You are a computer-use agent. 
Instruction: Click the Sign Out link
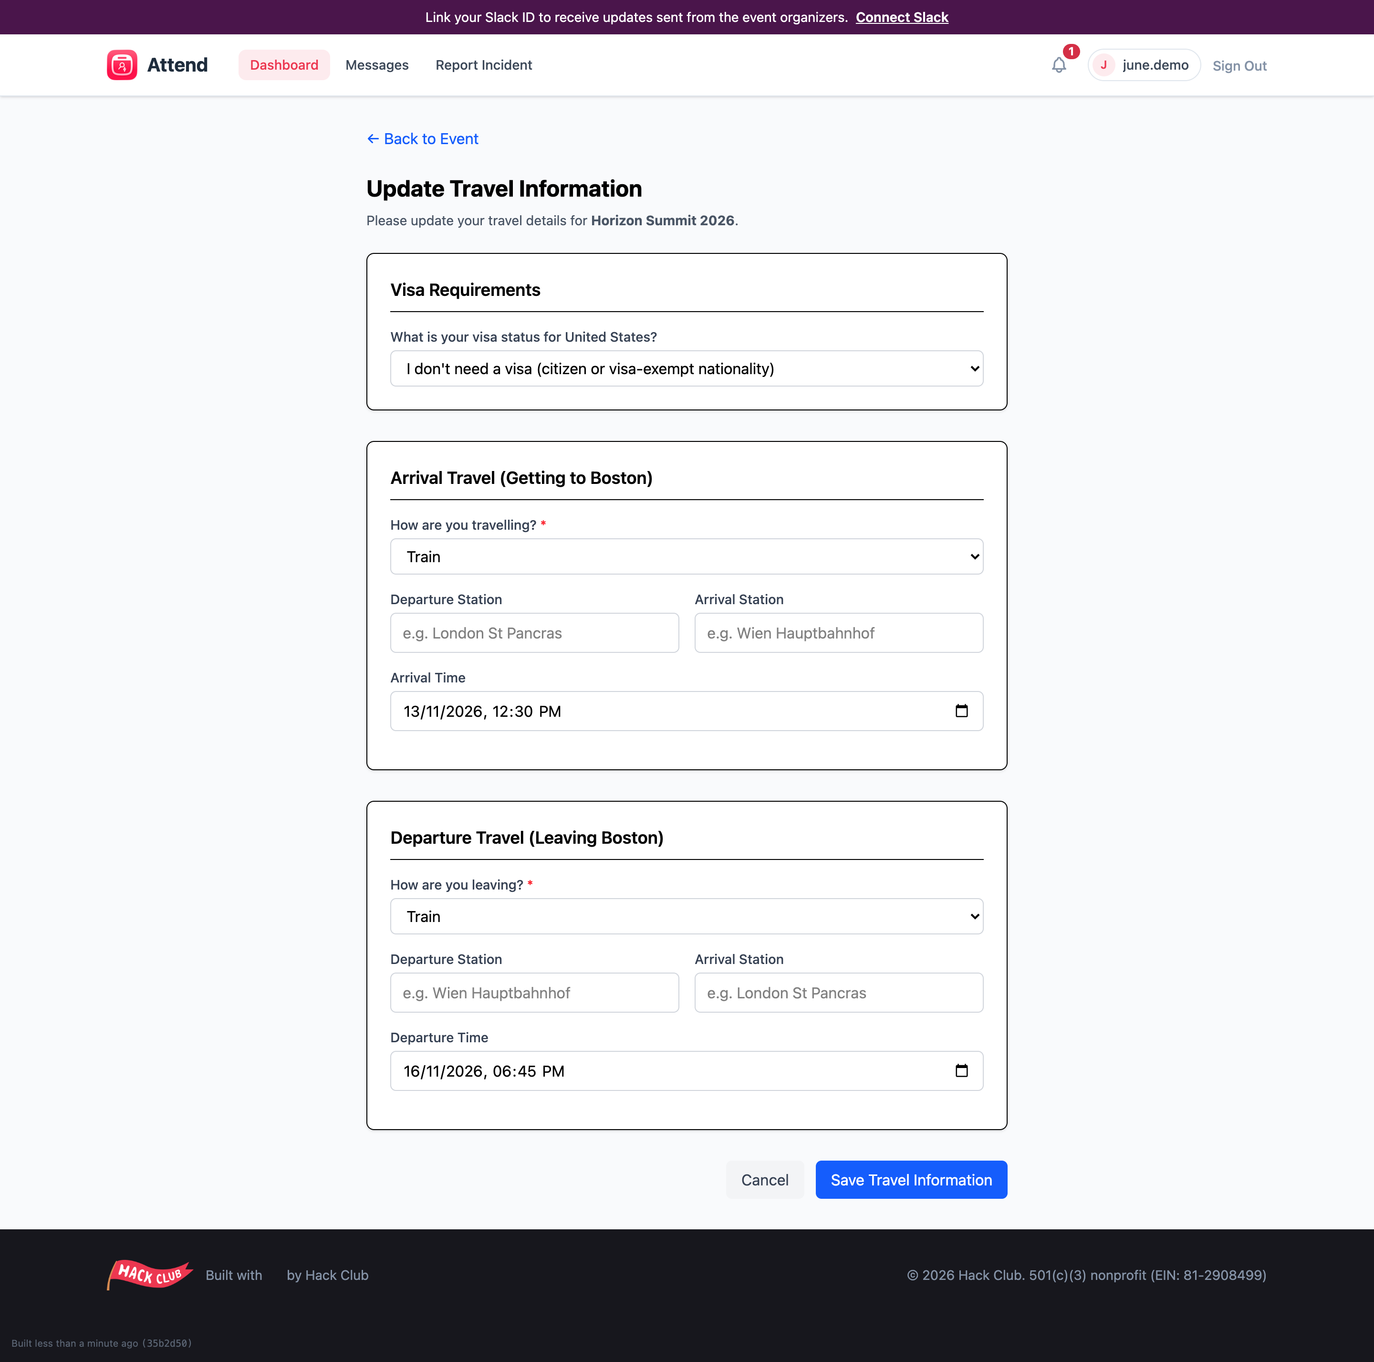1239,65
